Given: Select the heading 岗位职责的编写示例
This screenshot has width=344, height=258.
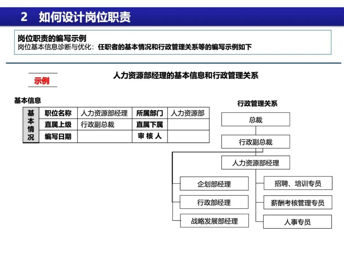Looking at the screenshot, I should [x=52, y=38].
